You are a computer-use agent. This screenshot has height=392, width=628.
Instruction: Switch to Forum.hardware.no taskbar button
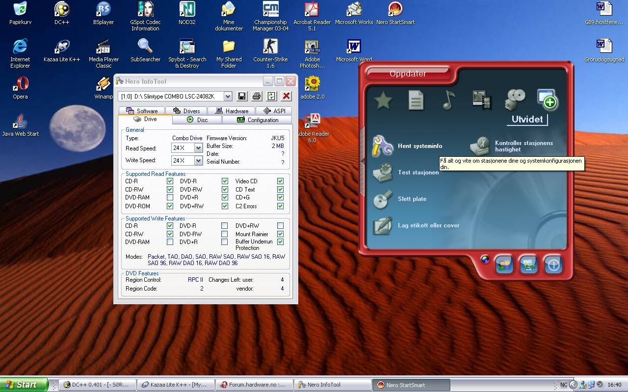pos(254,385)
